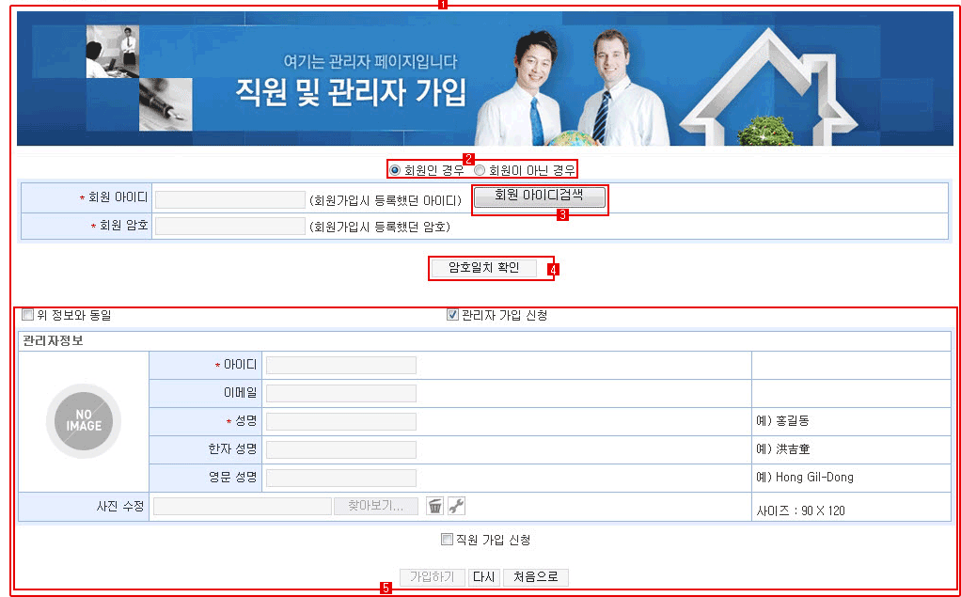Go back using the 처음으로 button
This screenshot has width=961, height=597.
535,577
